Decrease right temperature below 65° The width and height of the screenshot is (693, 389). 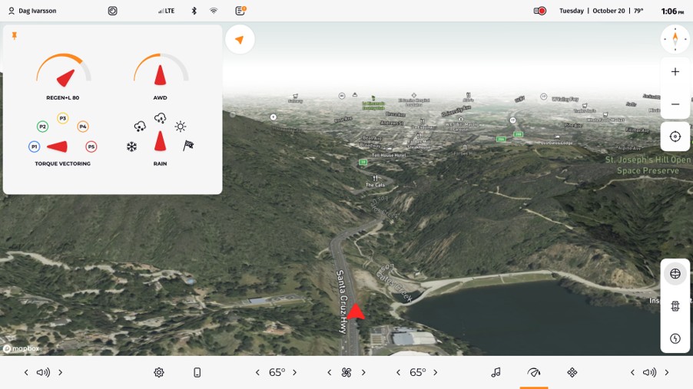(x=398, y=373)
